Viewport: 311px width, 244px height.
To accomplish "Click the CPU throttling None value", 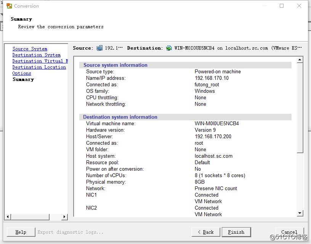I will [200, 97].
